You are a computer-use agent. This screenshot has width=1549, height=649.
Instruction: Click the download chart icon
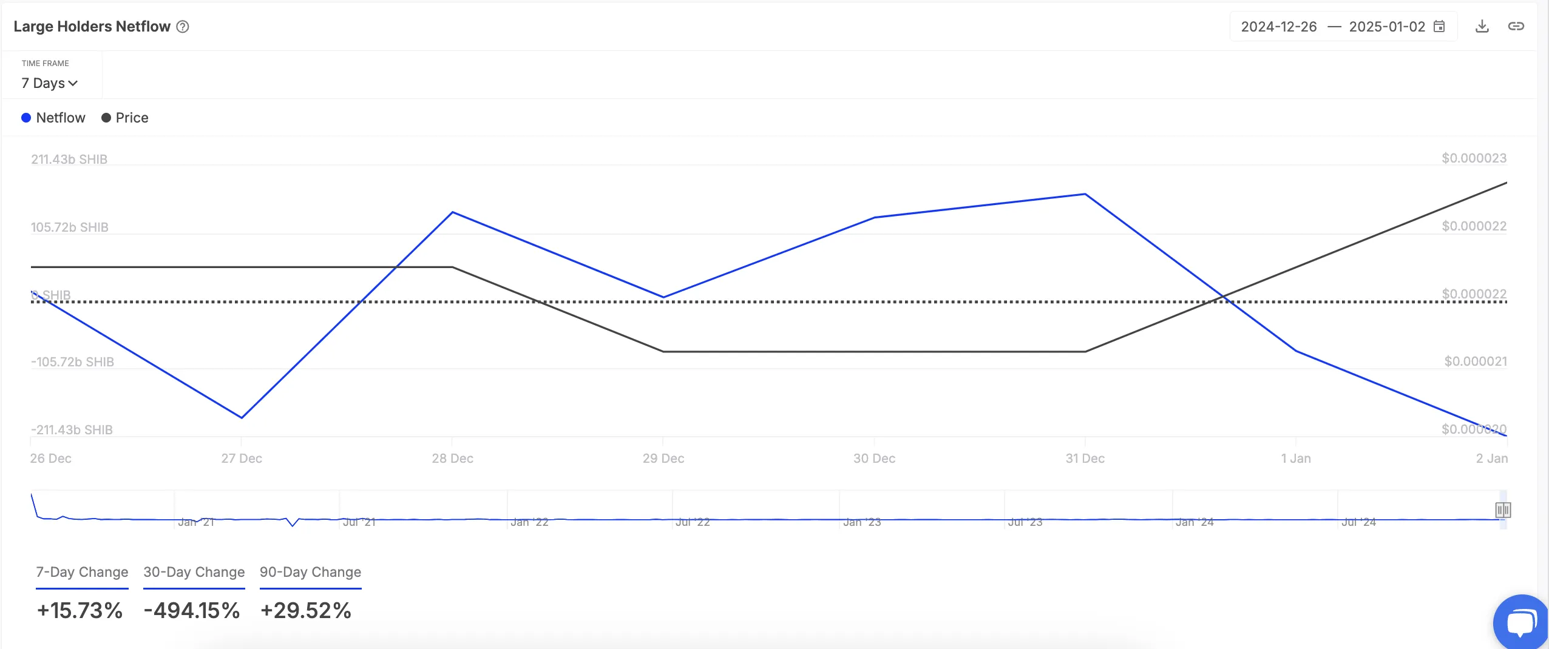(x=1482, y=26)
